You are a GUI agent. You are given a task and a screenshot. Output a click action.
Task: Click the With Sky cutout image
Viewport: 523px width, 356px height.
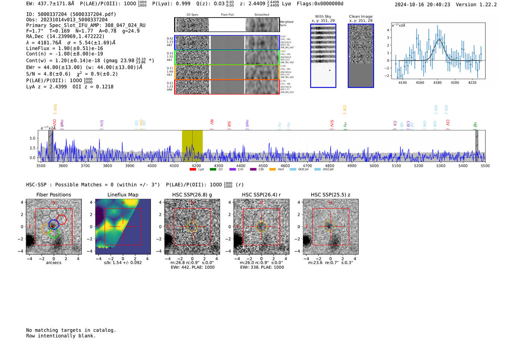[x=323, y=56]
